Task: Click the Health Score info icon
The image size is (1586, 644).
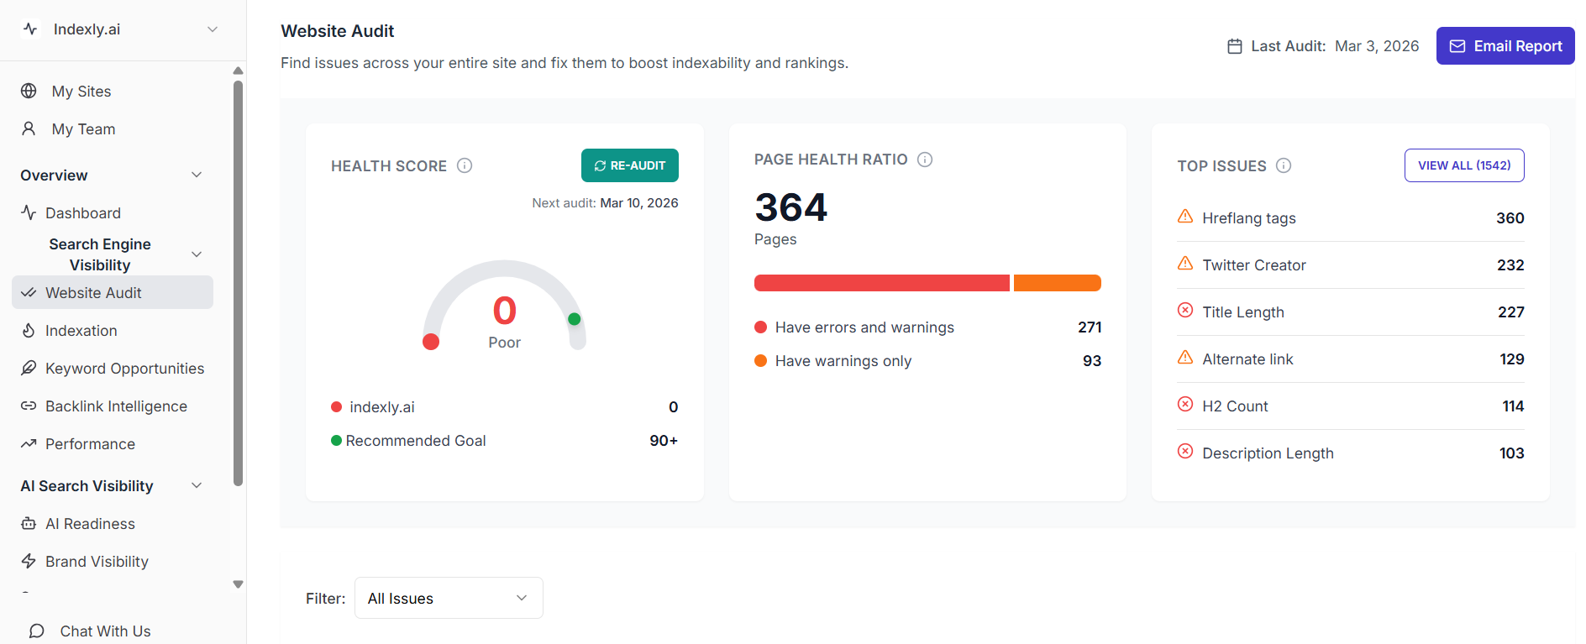Action: coord(465,165)
